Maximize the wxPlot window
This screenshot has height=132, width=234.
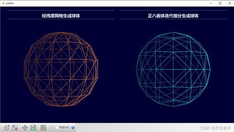click(x=220, y=3)
